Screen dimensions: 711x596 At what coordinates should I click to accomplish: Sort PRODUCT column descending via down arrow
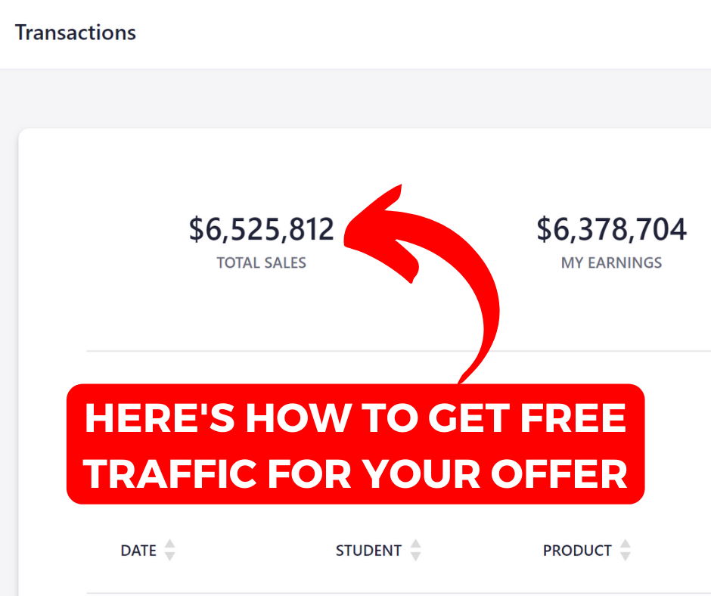click(626, 557)
